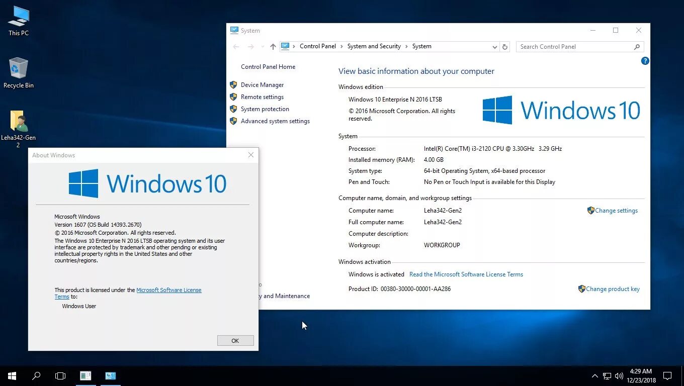This screenshot has height=386, width=684.
Task: Open the This PC desktop icon
Action: pyautogui.click(x=19, y=21)
